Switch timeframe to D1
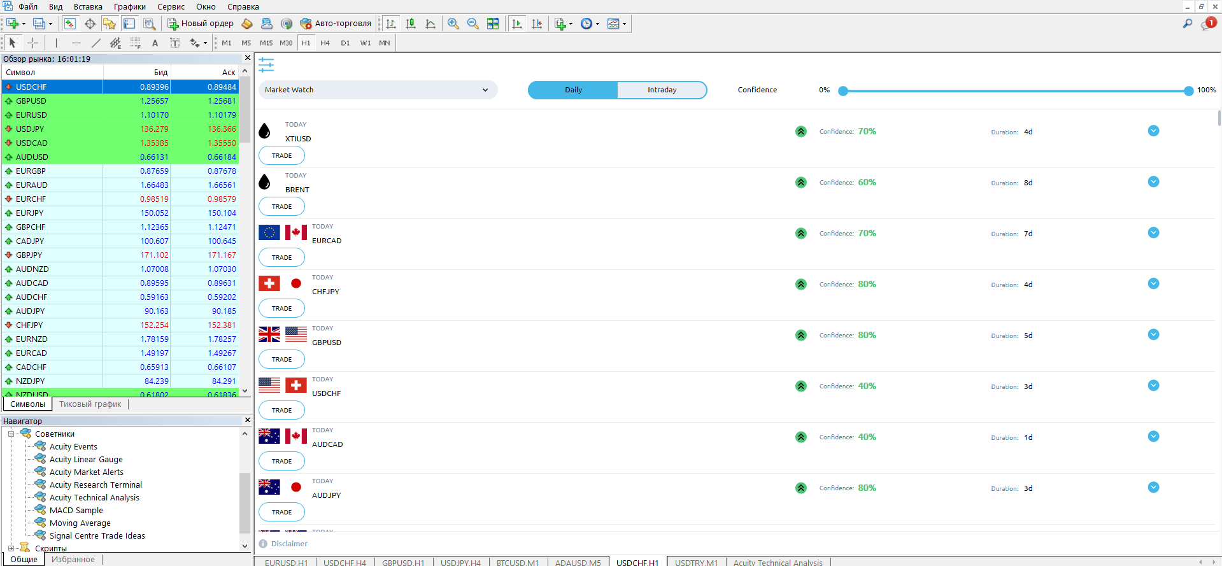Screen dimensions: 1222x566 click(x=345, y=43)
